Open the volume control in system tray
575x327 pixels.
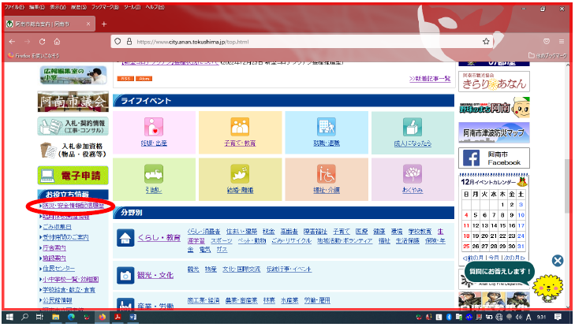point(518,317)
